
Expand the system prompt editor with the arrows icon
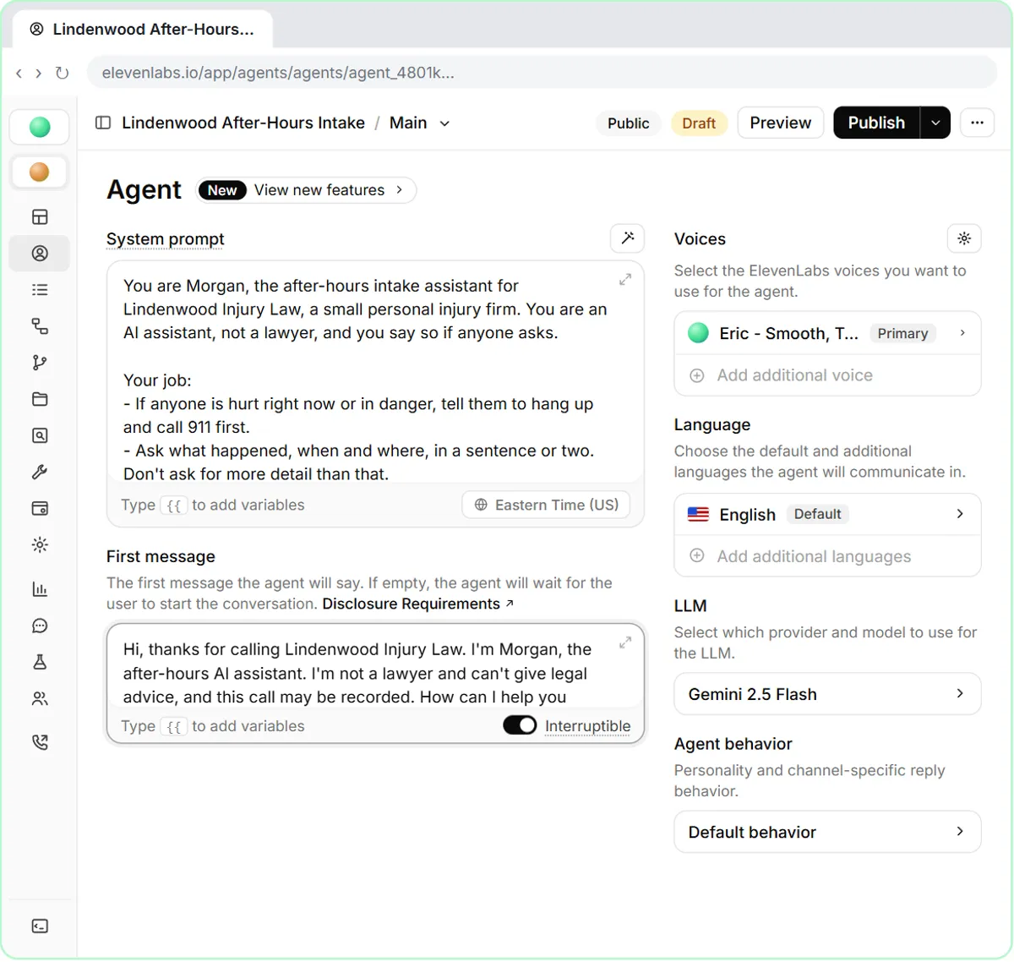(625, 279)
